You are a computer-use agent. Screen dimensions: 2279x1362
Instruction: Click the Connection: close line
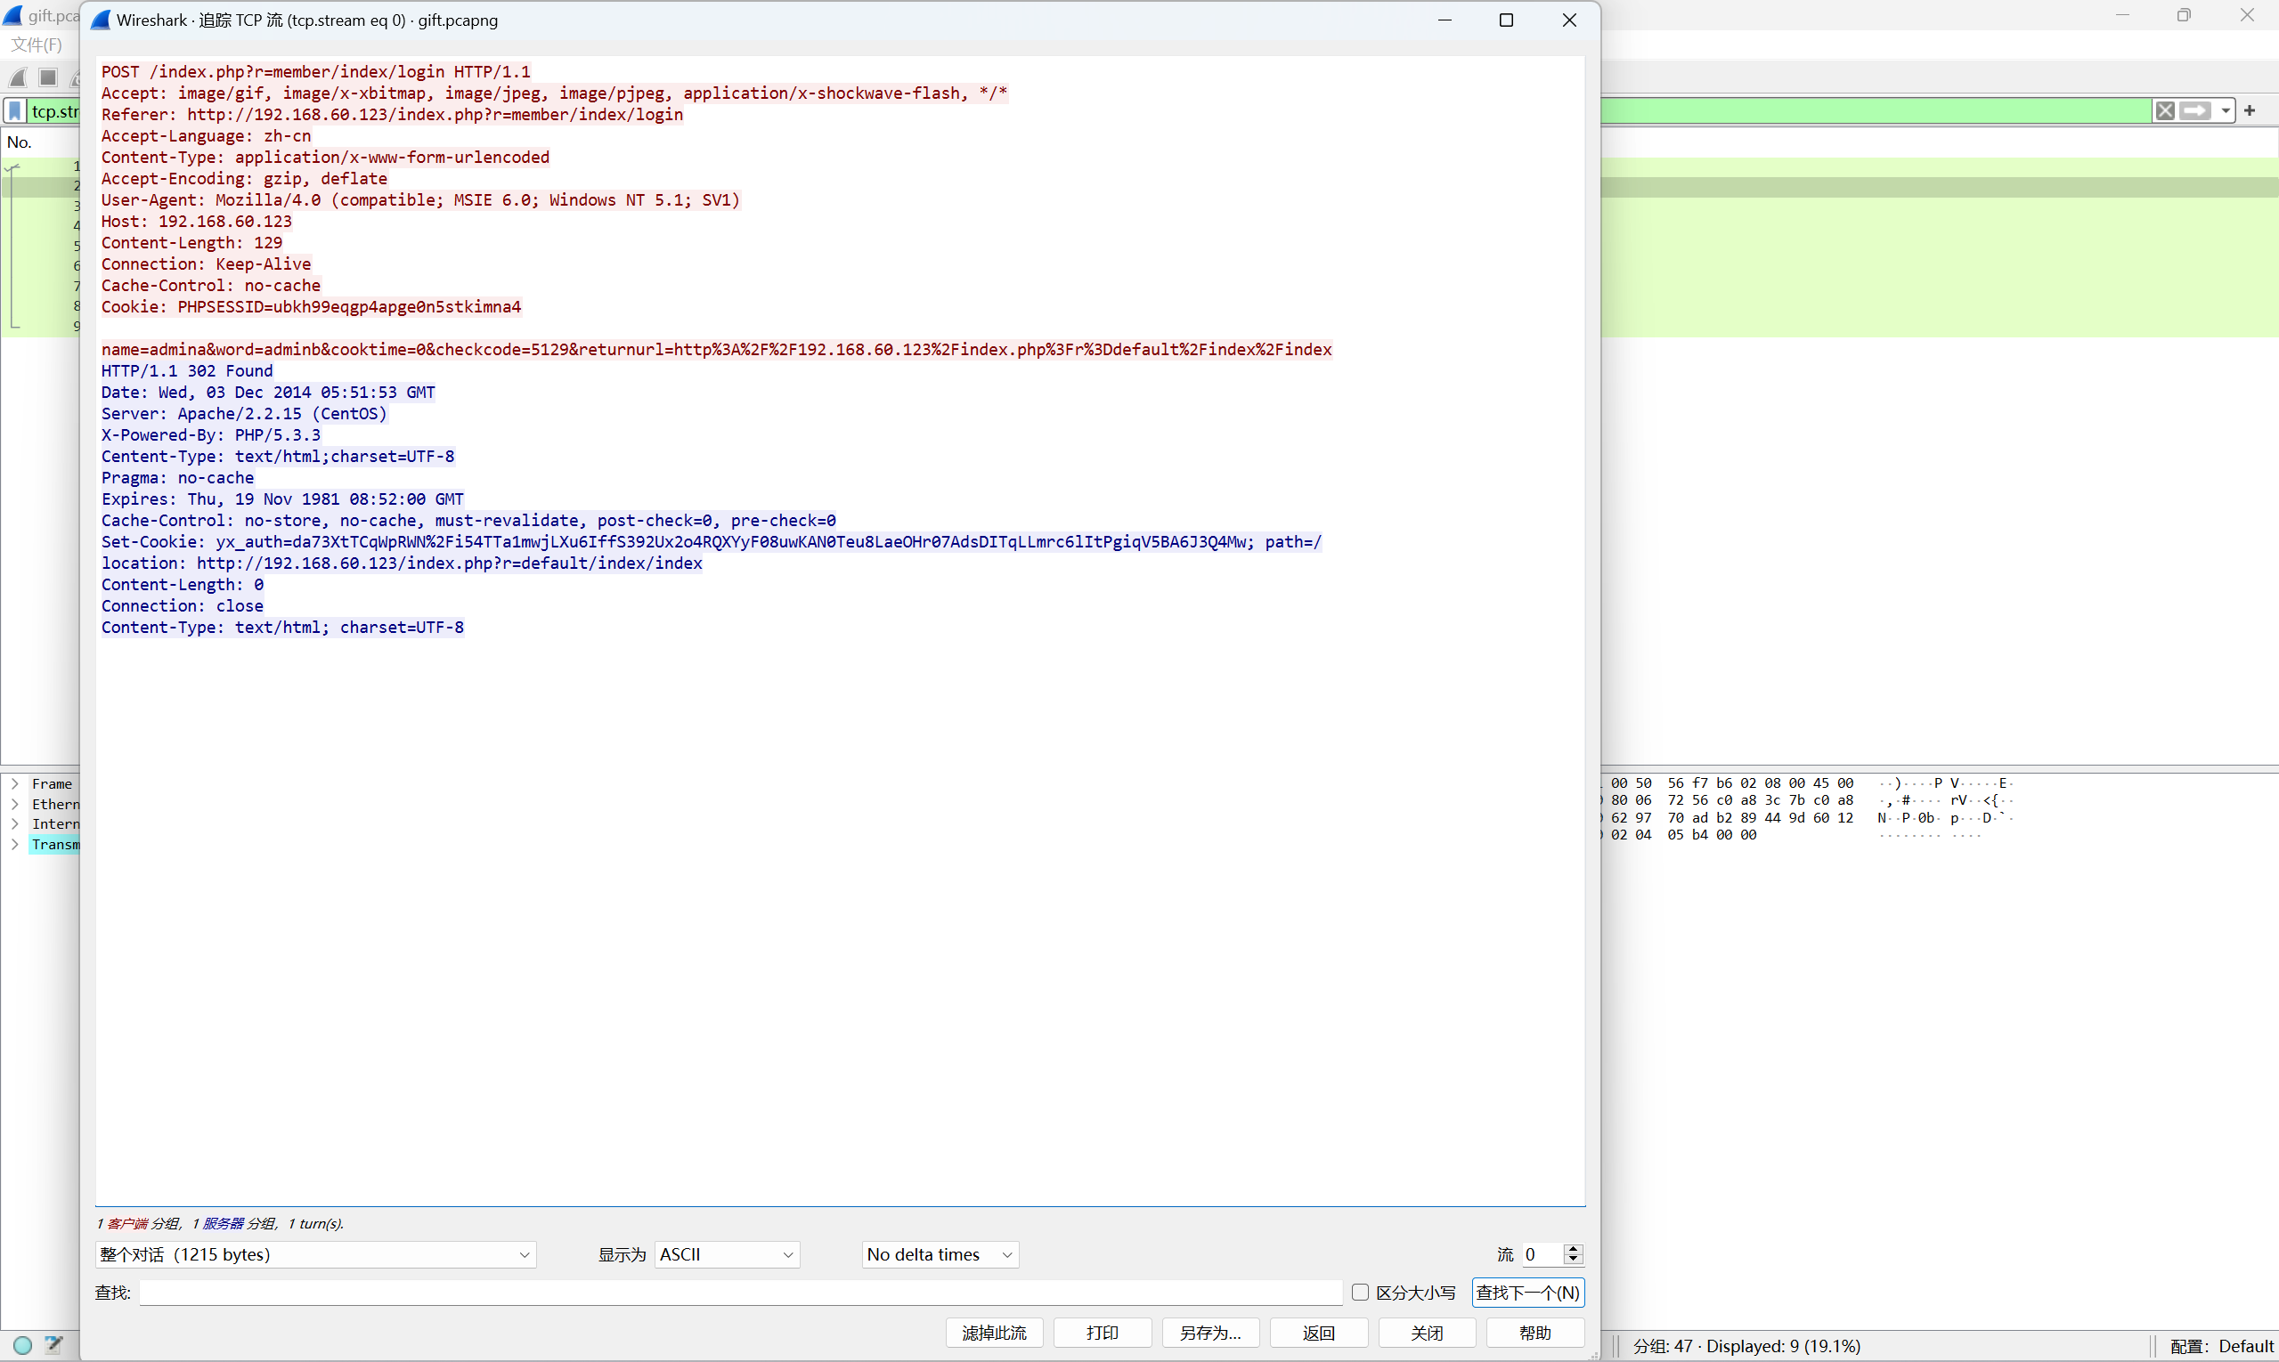[183, 605]
